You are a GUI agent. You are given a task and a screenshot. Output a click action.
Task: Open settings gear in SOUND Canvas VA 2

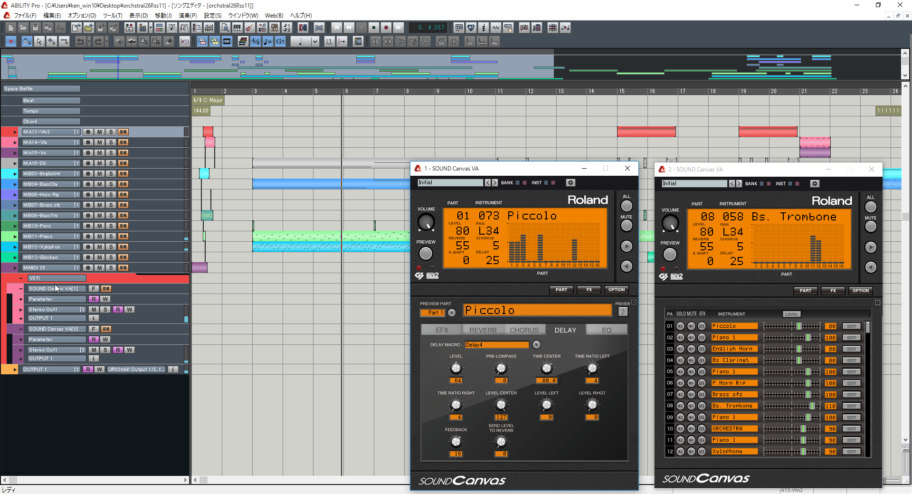pos(815,184)
